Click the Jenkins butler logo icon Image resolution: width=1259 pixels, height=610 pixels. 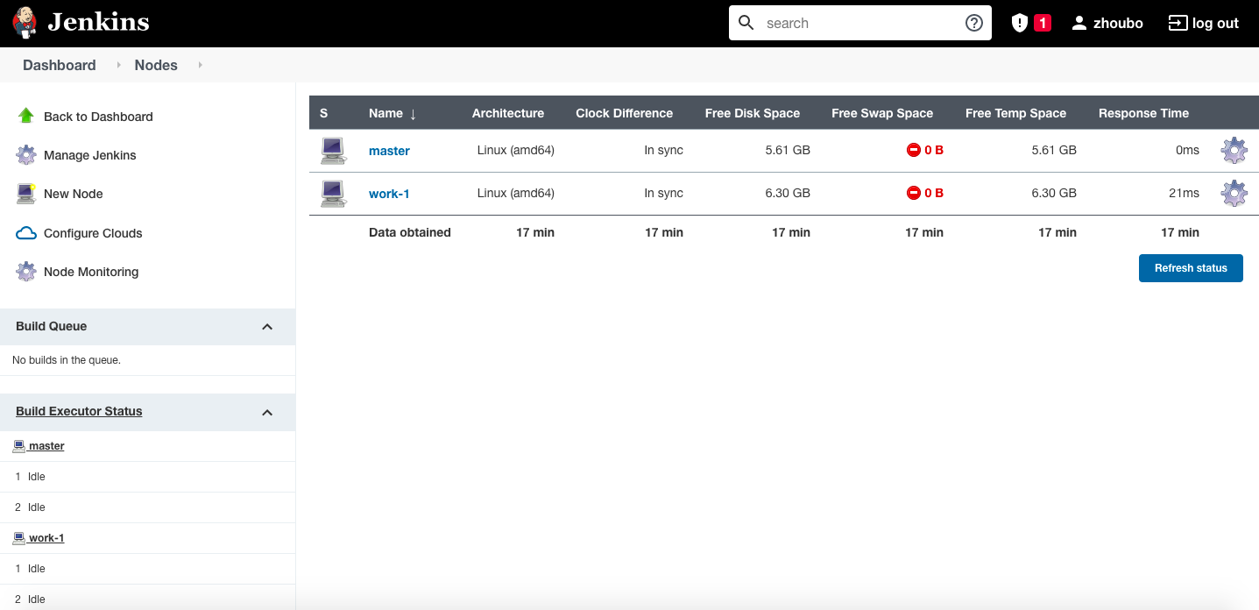coord(25,23)
